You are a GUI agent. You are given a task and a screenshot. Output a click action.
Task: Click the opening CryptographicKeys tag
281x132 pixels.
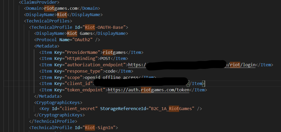coord(58,102)
